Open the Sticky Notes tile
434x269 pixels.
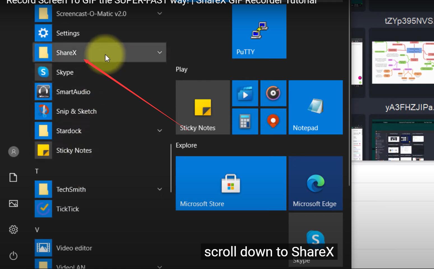[203, 107]
